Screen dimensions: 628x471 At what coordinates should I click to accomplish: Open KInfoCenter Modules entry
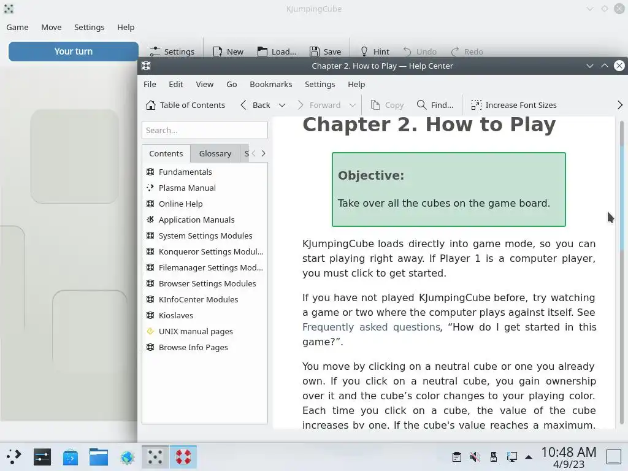tap(205, 299)
